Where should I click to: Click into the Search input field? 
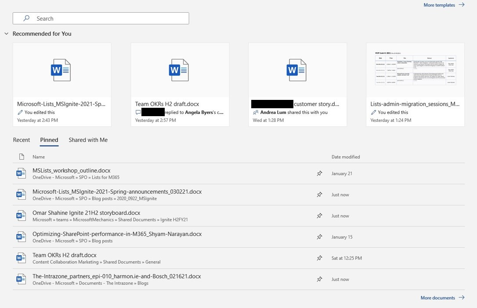click(101, 18)
